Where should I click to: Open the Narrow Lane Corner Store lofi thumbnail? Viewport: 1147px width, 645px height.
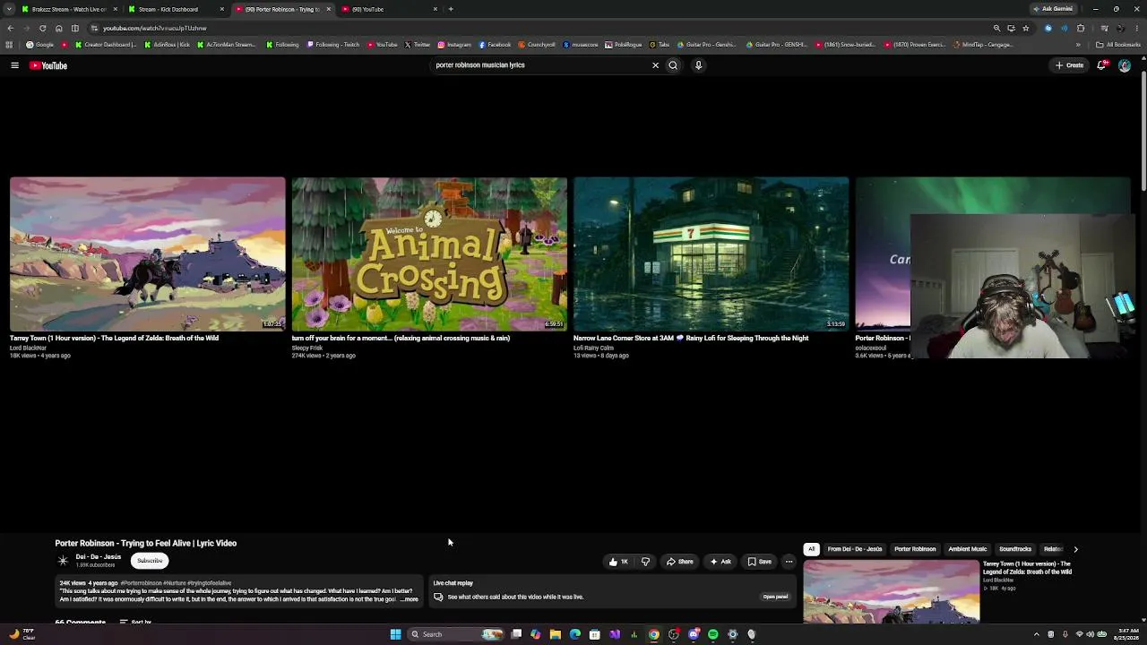coord(711,254)
